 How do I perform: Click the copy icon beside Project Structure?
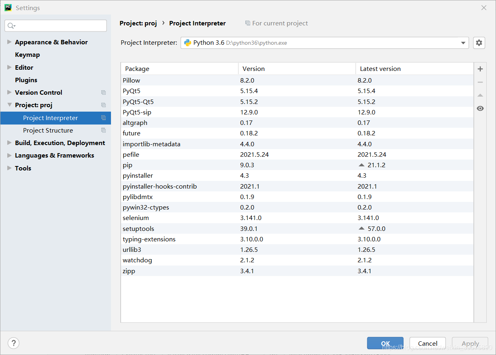(x=104, y=130)
